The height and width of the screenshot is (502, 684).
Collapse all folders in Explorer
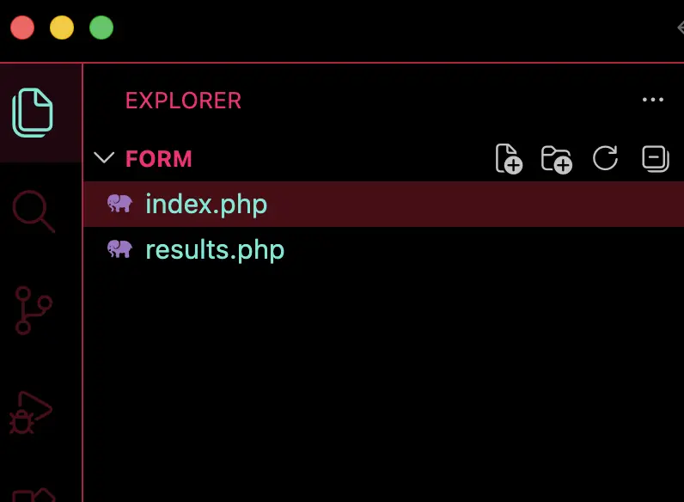(655, 159)
